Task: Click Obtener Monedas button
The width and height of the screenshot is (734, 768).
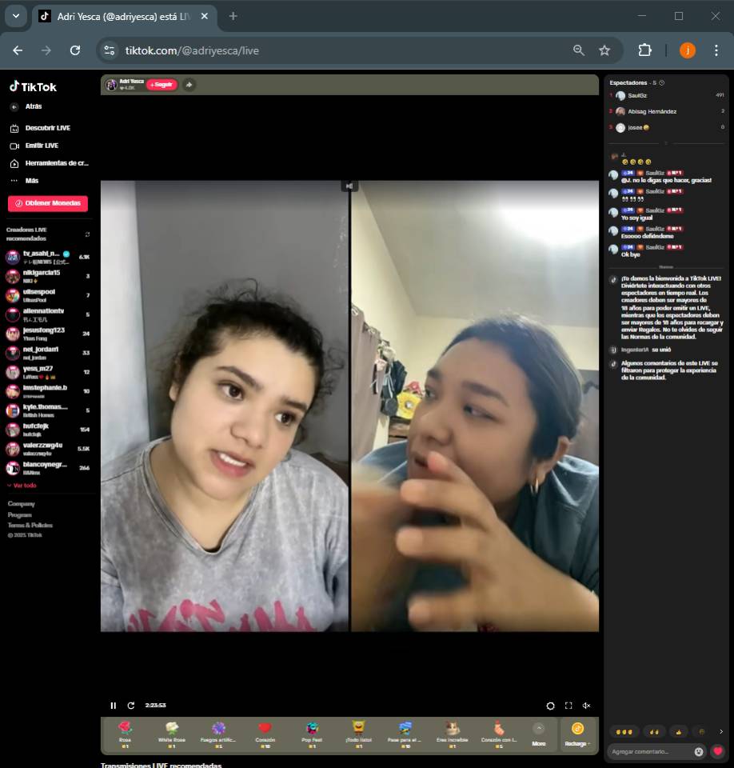Action: click(48, 203)
